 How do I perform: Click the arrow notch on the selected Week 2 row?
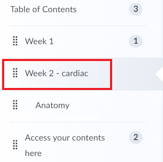(x=159, y=74)
